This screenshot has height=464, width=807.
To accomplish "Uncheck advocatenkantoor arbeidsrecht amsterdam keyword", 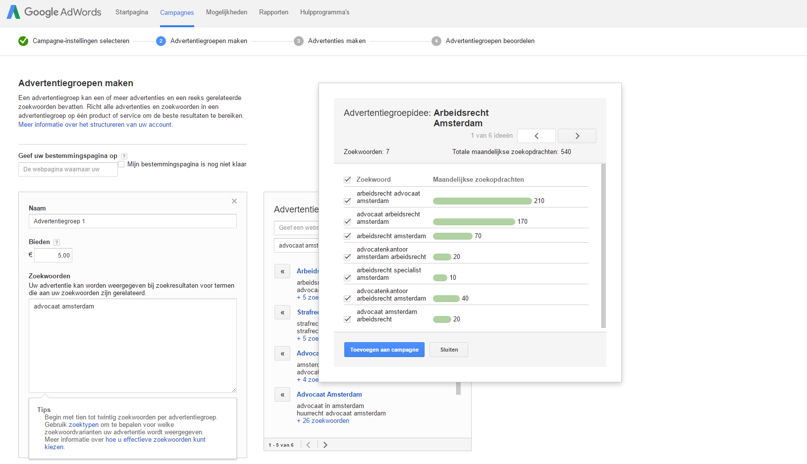I will tap(347, 299).
